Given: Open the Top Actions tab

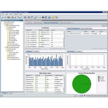Looking at the screenshot, I should pos(79,52).
